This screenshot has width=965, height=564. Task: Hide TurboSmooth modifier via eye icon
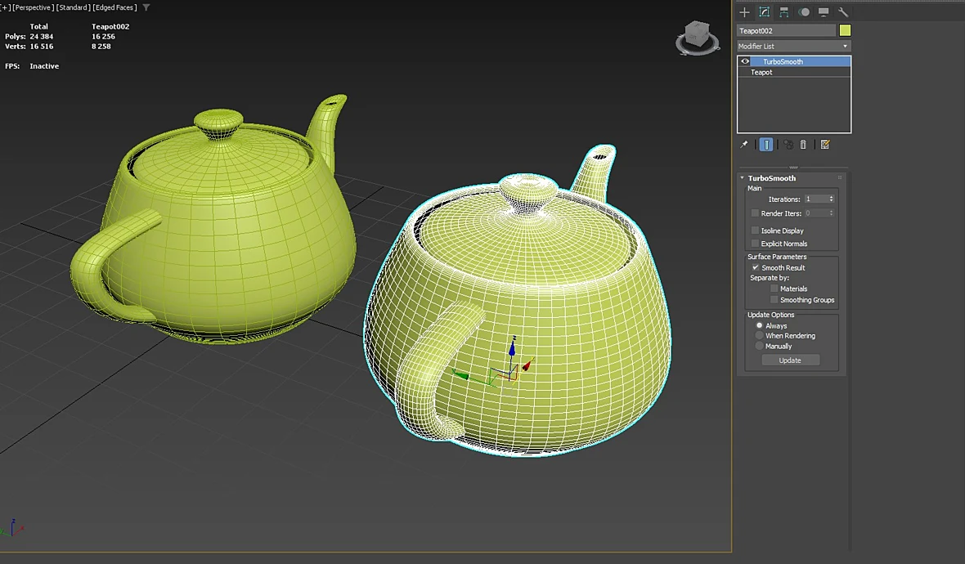click(x=745, y=61)
